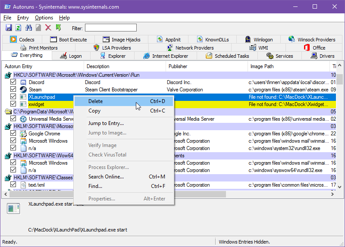Switch to the AppInit tab
Screen dimensions: 345x247
click(x=168, y=40)
